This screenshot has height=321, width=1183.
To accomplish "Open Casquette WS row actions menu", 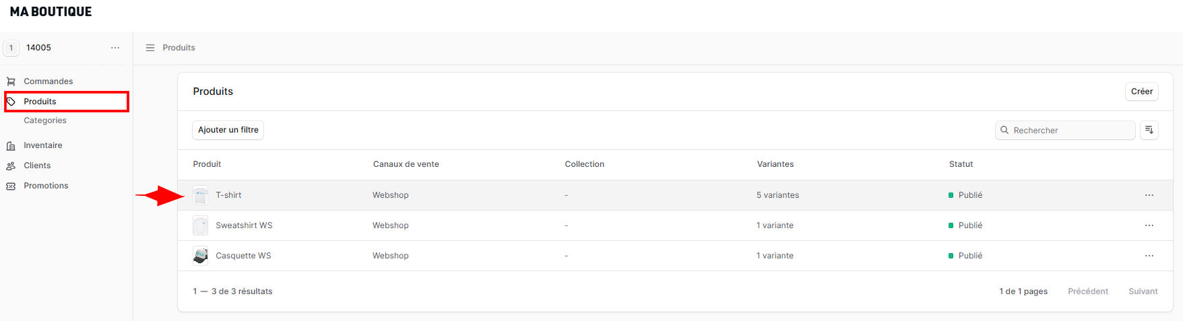I will click(1149, 256).
